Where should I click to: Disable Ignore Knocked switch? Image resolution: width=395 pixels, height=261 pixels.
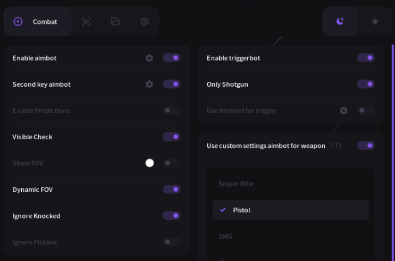click(x=172, y=216)
